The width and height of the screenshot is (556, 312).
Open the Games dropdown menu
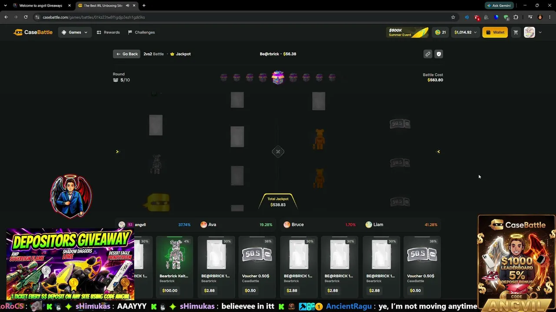[x=75, y=32]
